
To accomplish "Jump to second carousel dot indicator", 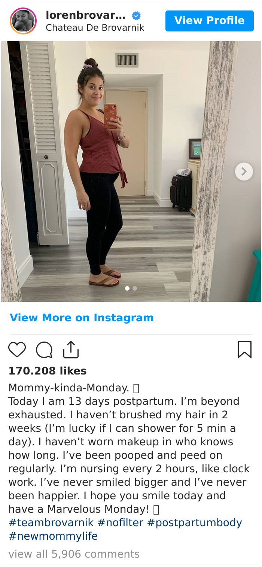I will 135,288.
